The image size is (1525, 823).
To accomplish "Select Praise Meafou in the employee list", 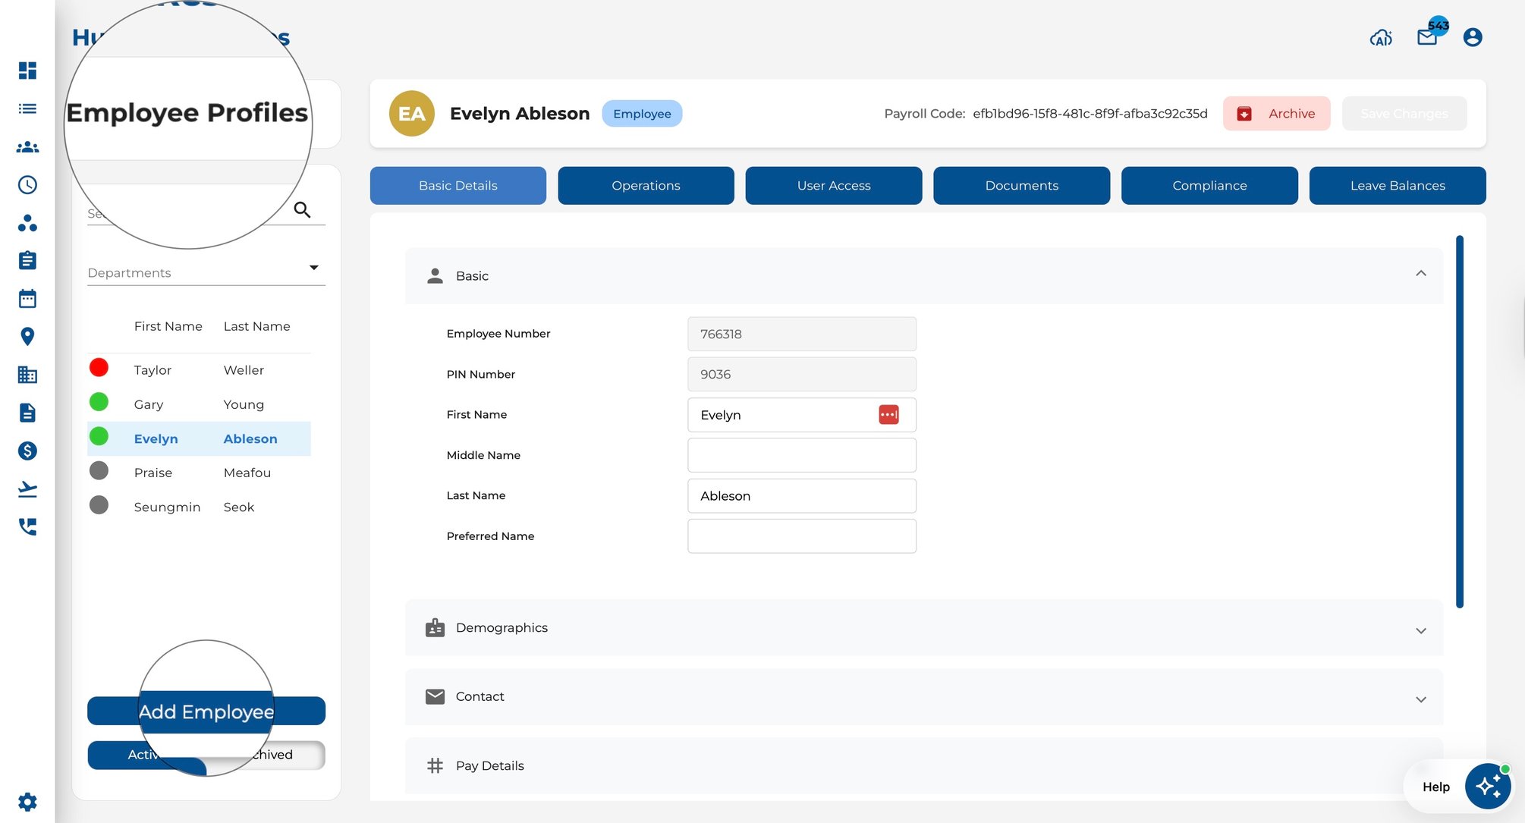I will coord(199,473).
